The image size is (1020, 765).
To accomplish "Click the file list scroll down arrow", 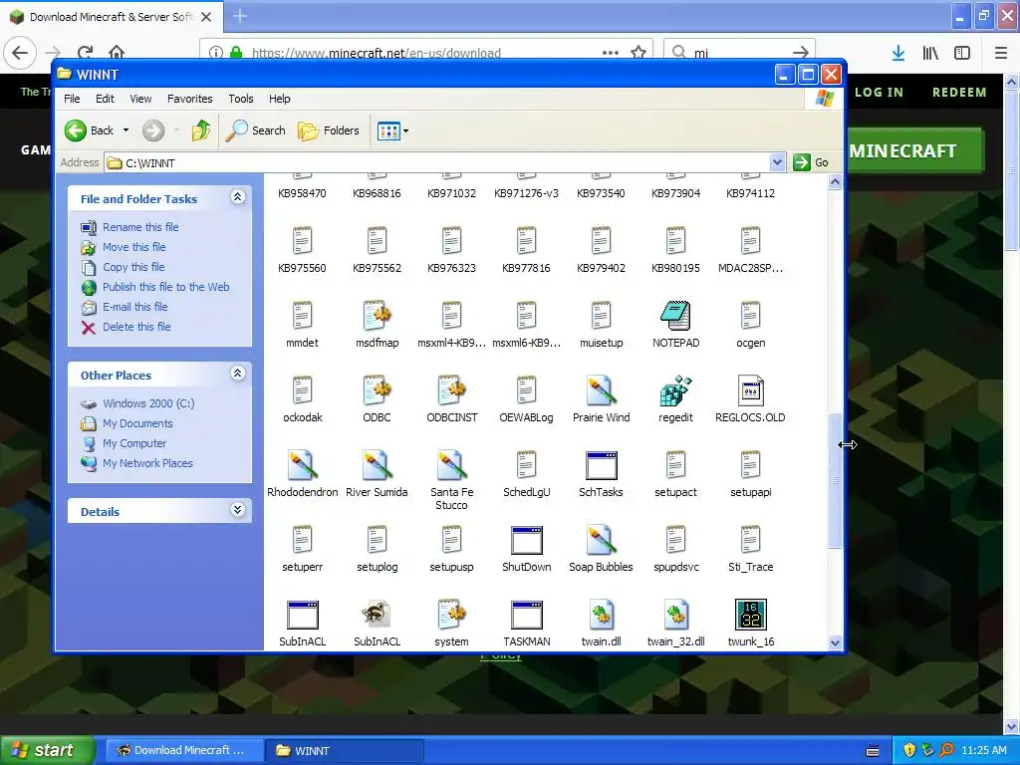I will tap(835, 642).
